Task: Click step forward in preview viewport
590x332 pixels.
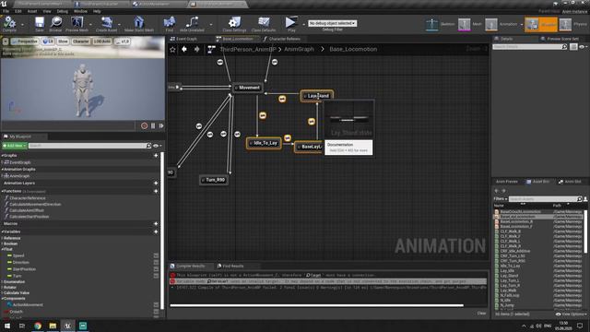Action: coord(161,125)
